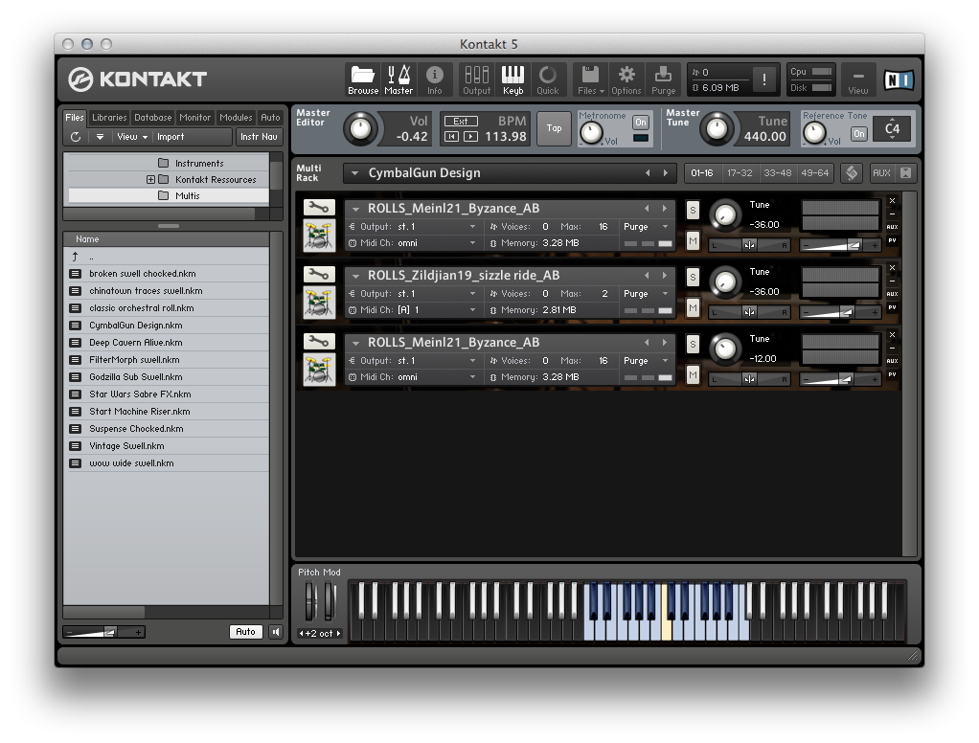
Task: Select rack page 17-32
Action: [x=740, y=172]
